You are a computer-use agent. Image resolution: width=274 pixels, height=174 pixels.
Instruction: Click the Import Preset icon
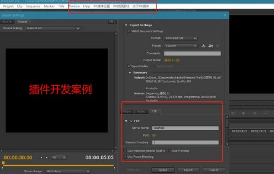[210, 46]
